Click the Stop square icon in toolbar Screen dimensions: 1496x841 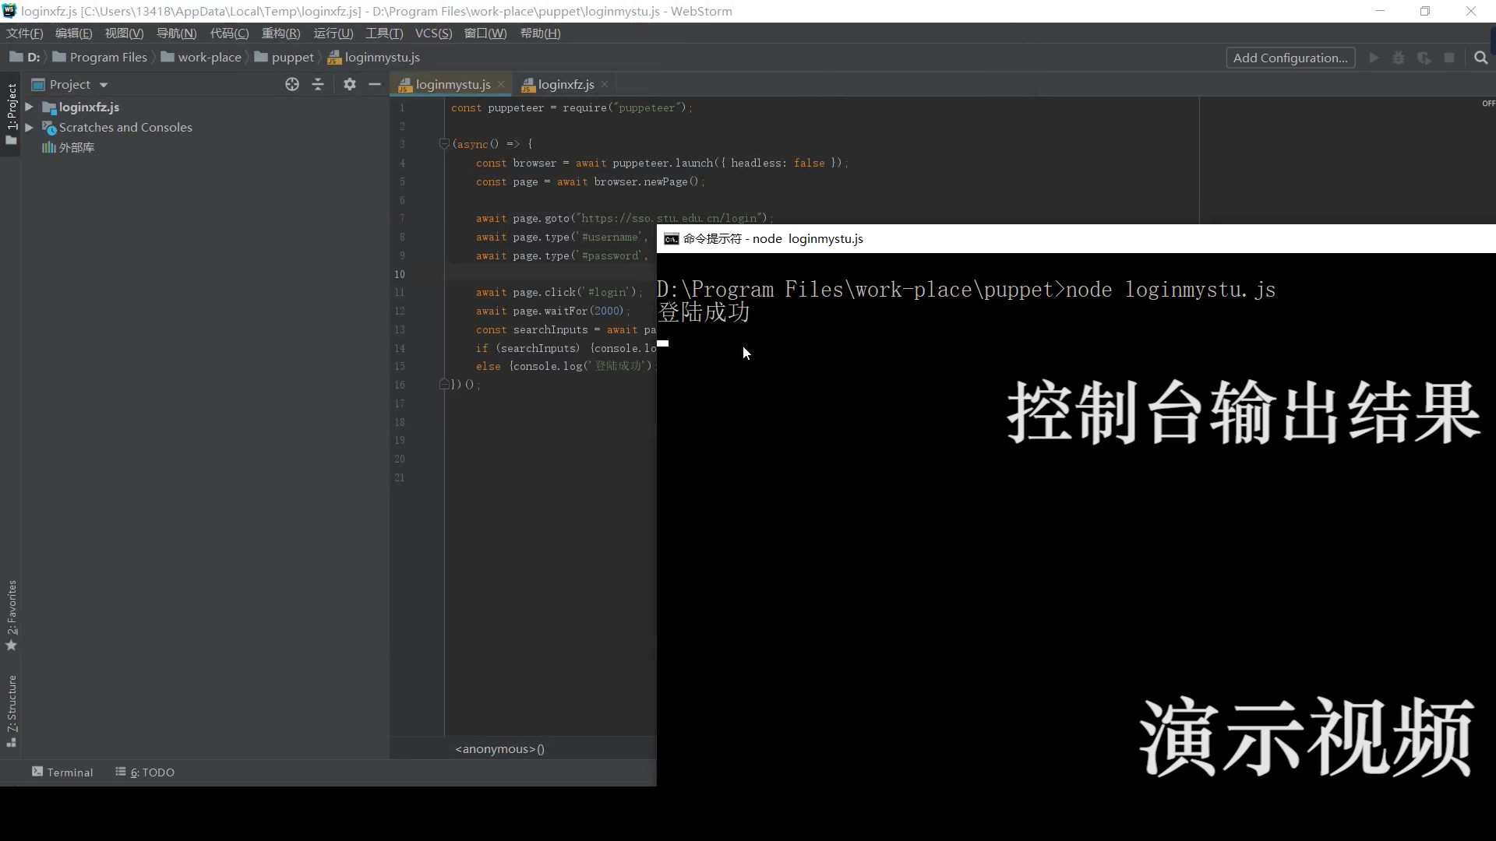coord(1449,58)
